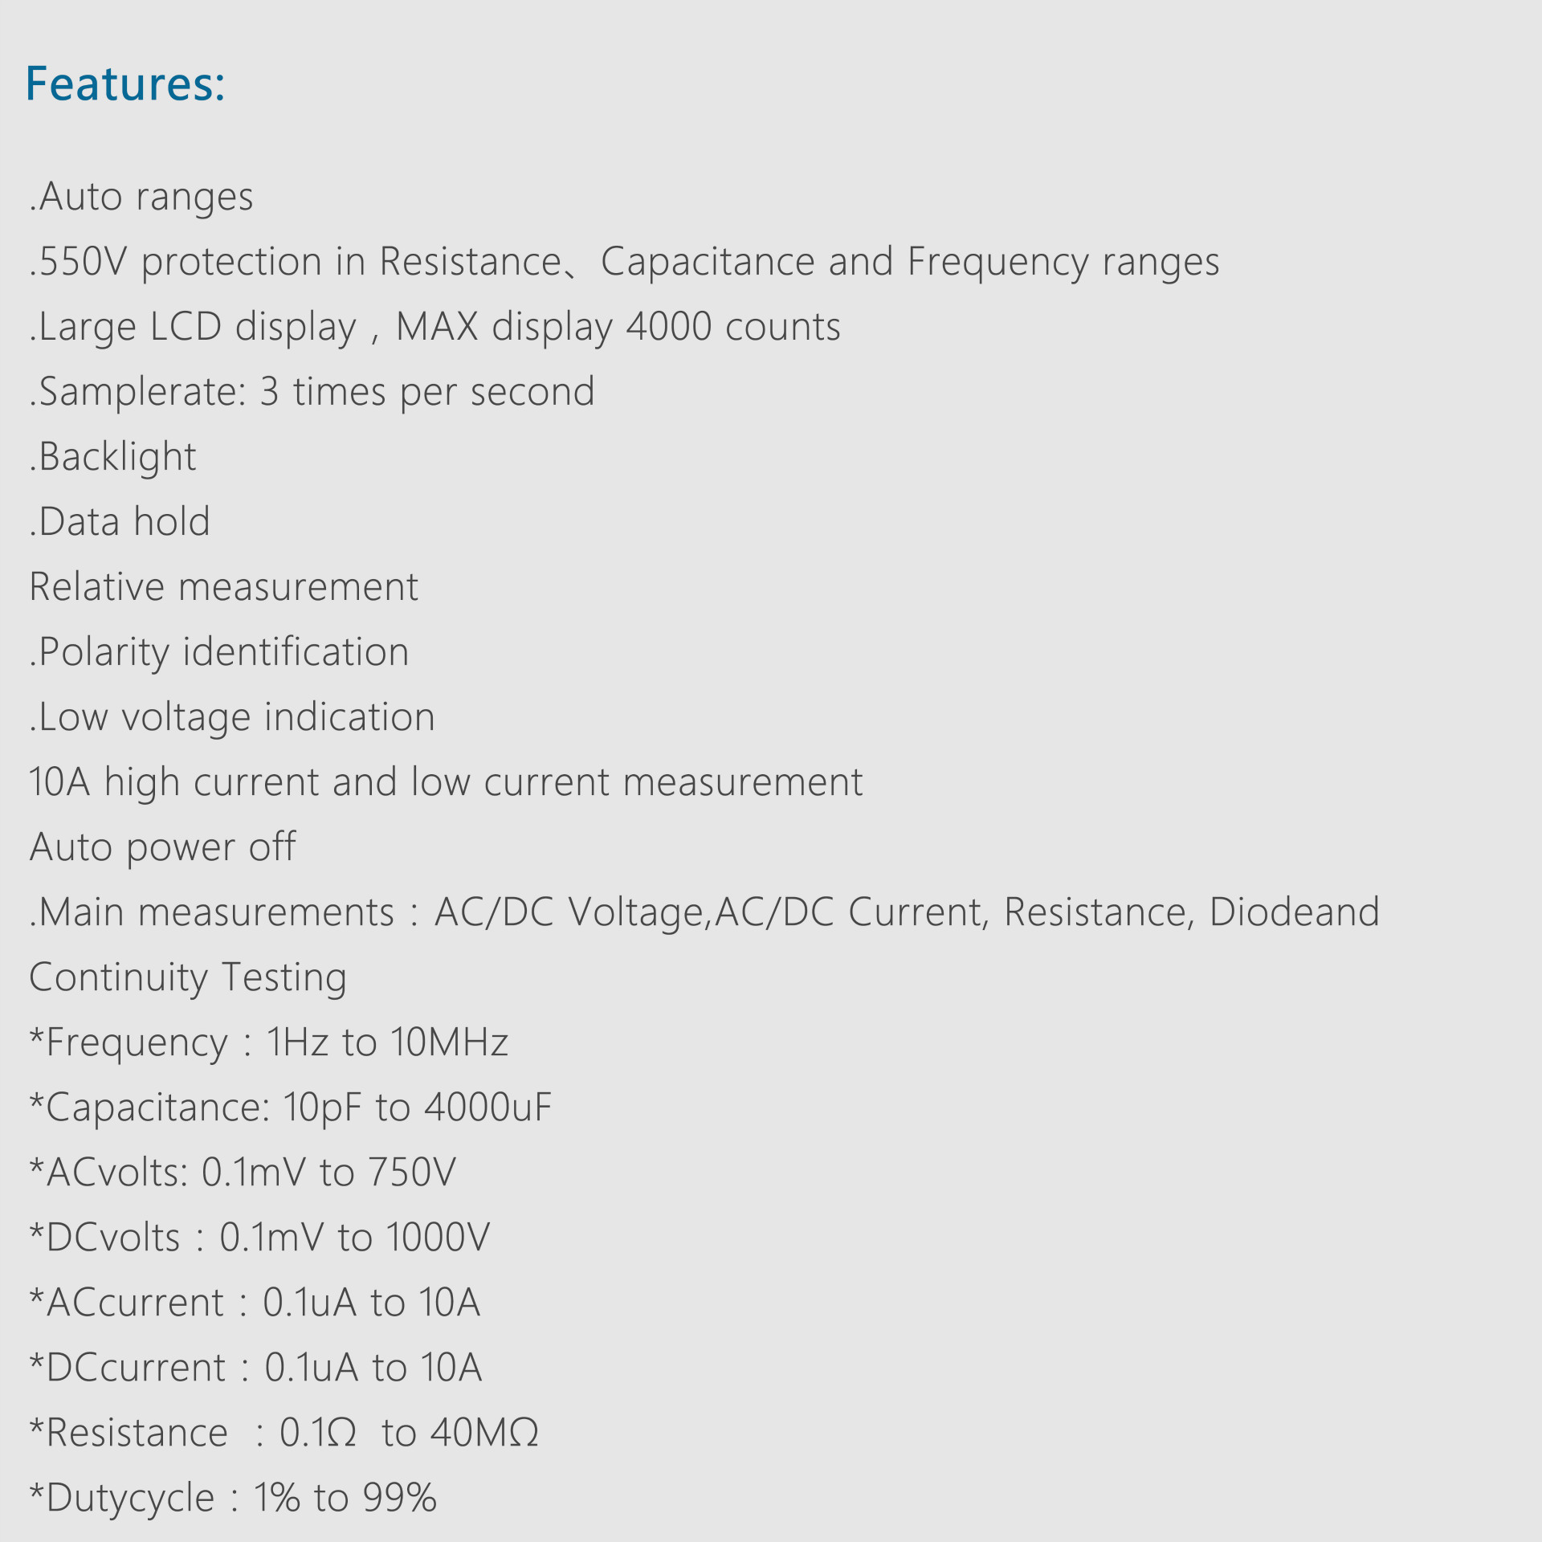Image resolution: width=1542 pixels, height=1542 pixels.
Task: Select the Samplerate 3 times per second line
Action: [x=312, y=392]
